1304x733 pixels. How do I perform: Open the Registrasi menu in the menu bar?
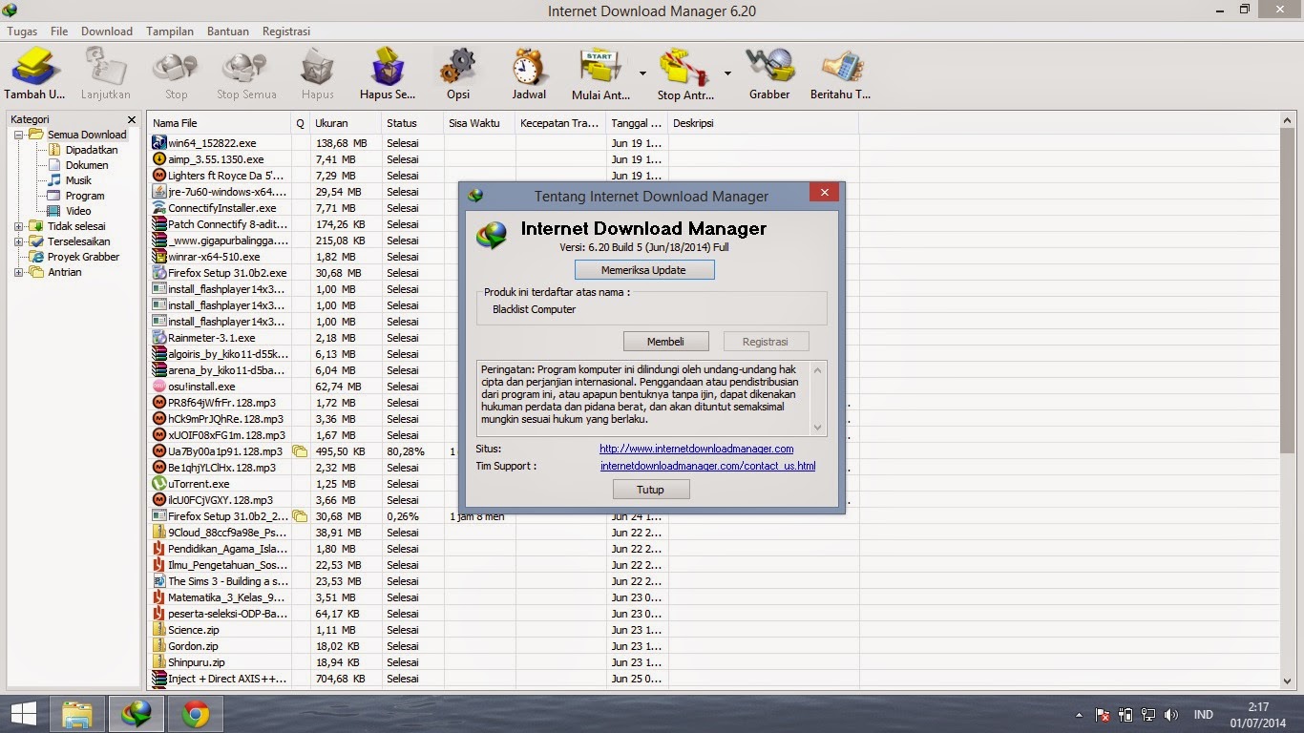coord(286,31)
